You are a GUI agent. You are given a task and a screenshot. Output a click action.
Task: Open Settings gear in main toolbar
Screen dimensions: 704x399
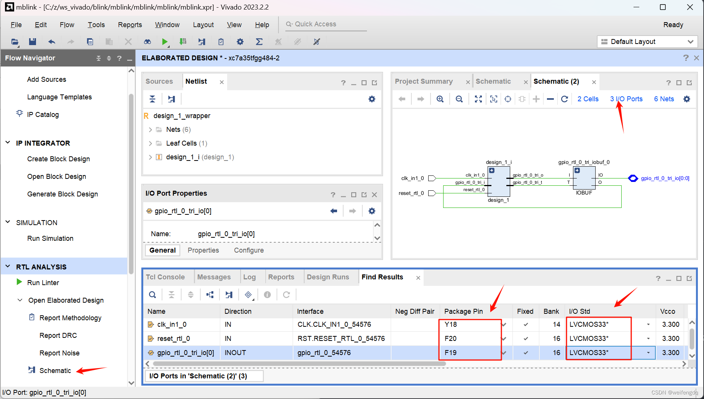pyautogui.click(x=240, y=42)
